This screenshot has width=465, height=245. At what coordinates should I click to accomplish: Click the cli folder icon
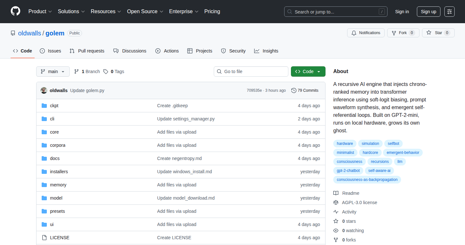point(44,119)
